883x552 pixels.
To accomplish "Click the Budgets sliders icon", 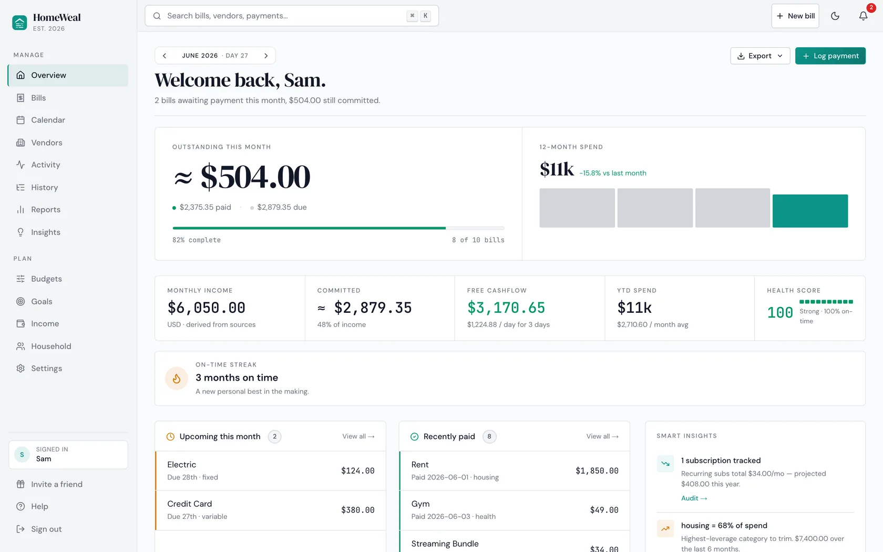I will (x=20, y=279).
